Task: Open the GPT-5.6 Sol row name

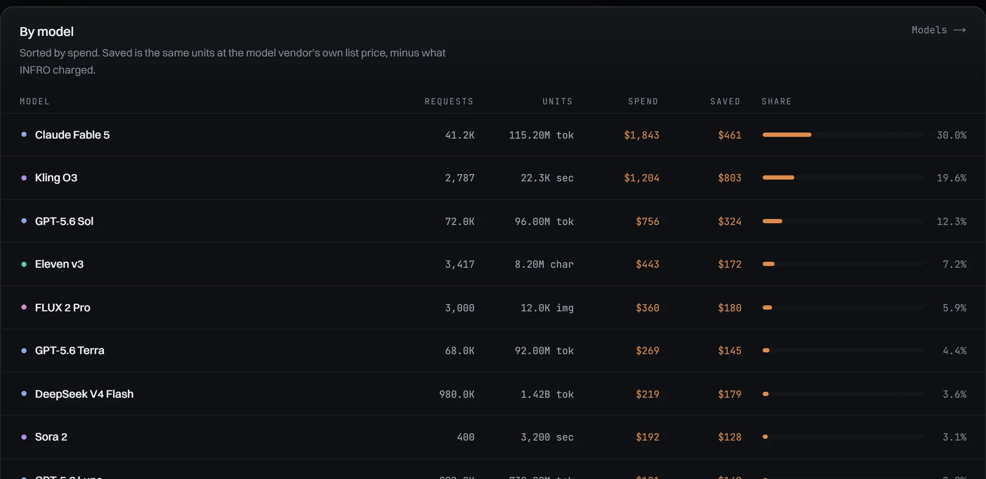Action: pyautogui.click(x=64, y=221)
